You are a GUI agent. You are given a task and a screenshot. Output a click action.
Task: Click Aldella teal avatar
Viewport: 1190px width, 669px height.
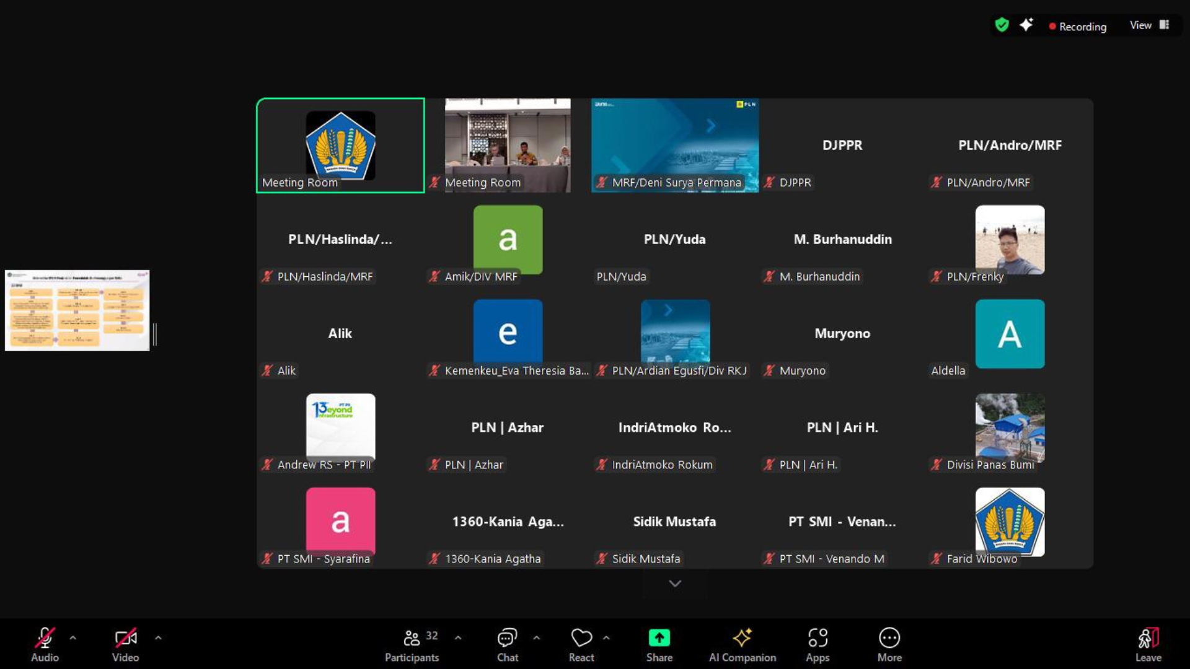(1010, 334)
